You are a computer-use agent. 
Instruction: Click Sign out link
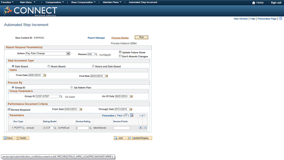(x=276, y=3)
